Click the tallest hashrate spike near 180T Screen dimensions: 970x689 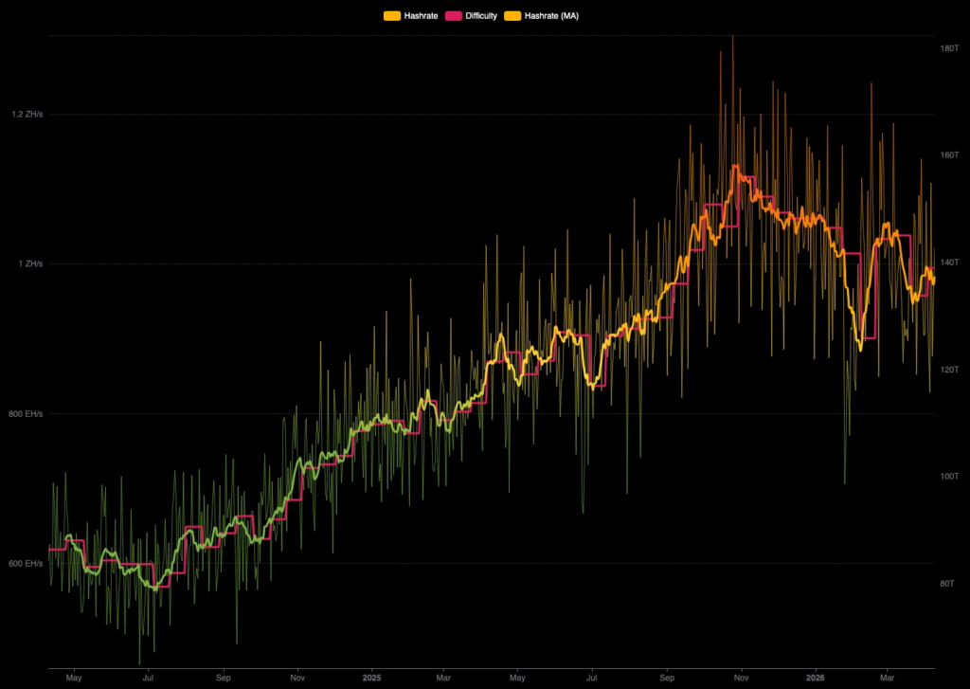click(x=732, y=38)
